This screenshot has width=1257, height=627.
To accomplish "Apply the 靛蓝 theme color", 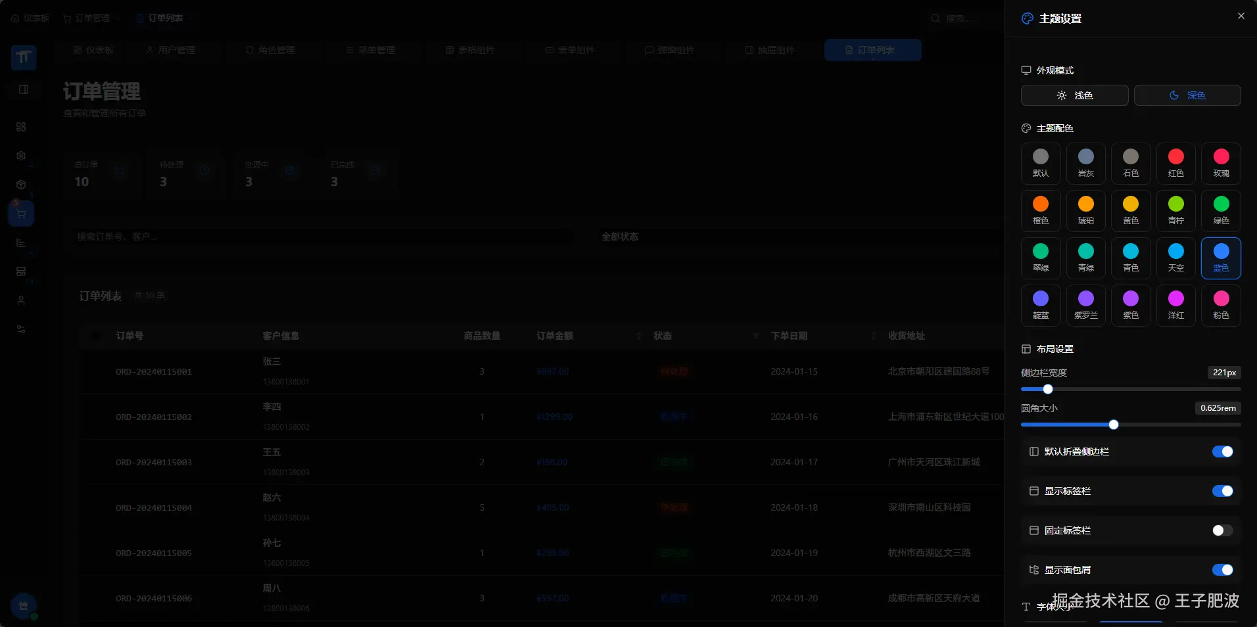I will (1041, 306).
